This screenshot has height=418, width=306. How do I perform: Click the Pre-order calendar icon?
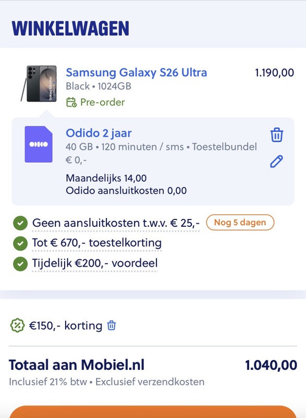70,103
